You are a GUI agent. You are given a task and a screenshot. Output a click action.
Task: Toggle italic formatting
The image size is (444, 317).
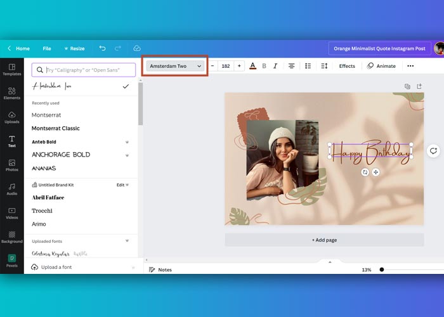pyautogui.click(x=275, y=66)
